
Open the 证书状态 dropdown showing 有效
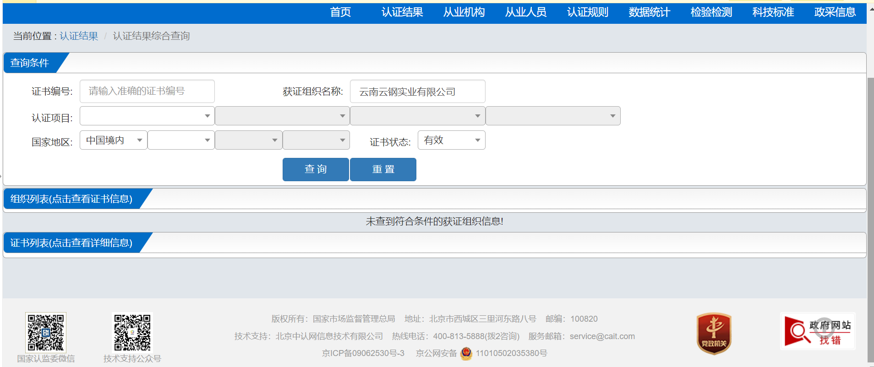[451, 140]
